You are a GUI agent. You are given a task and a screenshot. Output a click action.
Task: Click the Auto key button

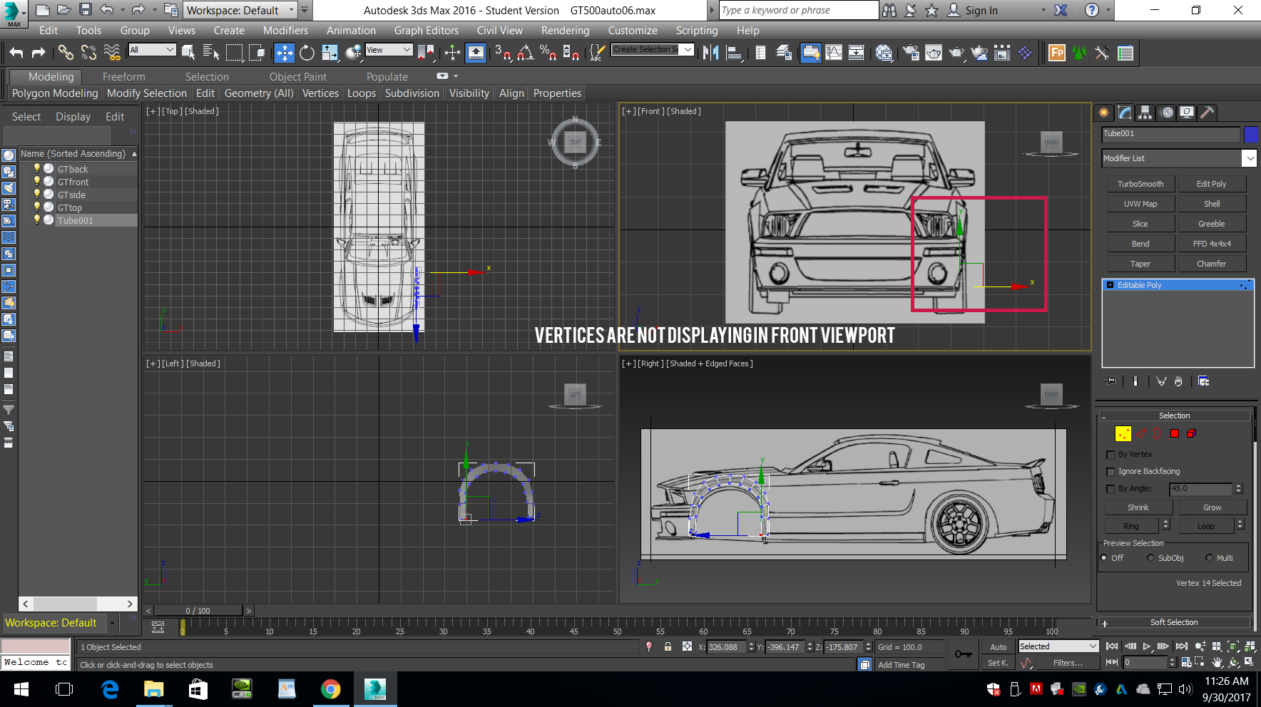coord(998,647)
